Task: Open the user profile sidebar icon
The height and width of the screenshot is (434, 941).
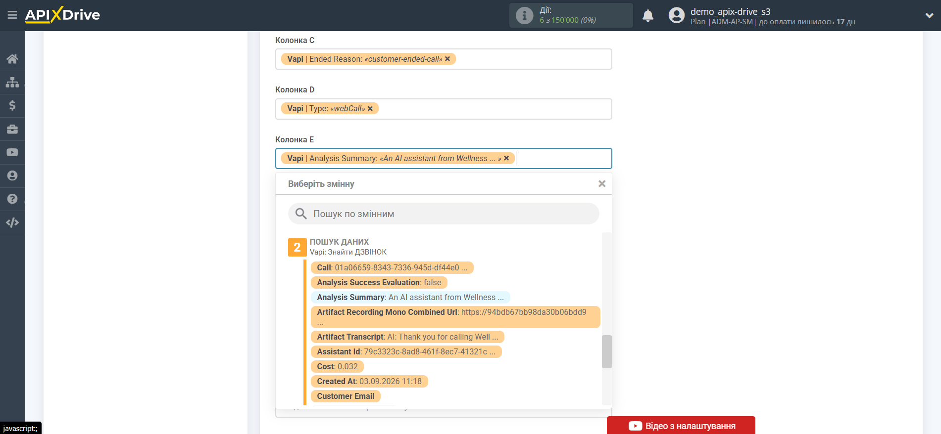Action: [x=12, y=175]
